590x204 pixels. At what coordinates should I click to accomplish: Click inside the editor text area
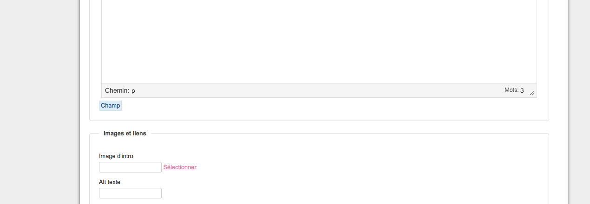pos(319,42)
